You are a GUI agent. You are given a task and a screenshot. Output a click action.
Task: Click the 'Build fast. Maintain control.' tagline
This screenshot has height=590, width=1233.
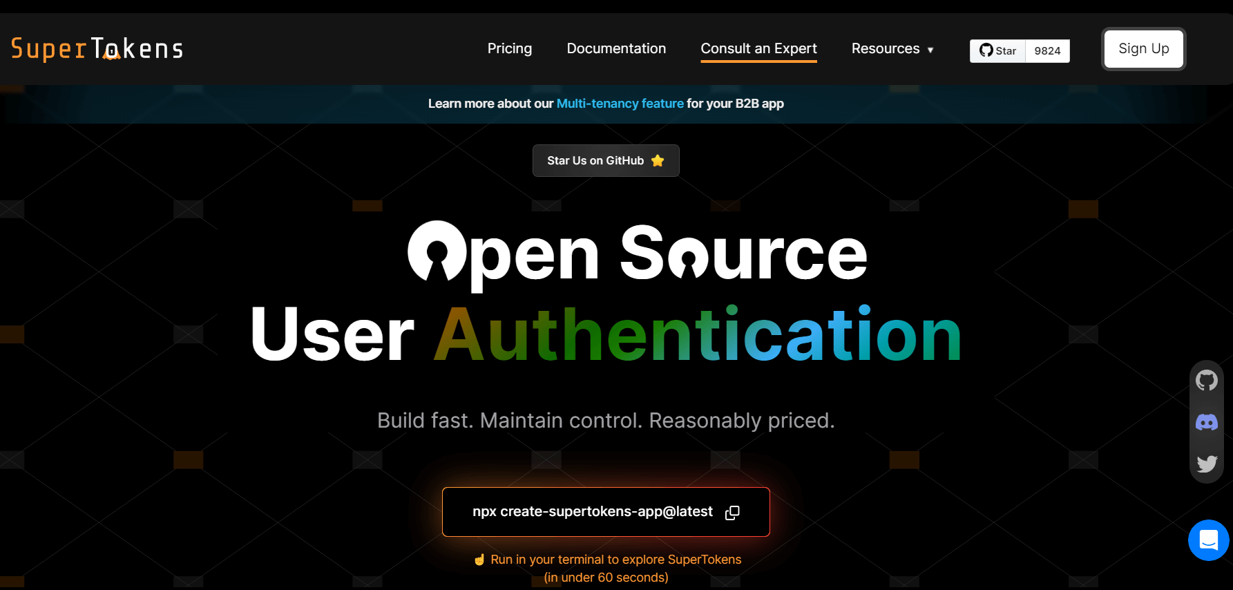click(606, 420)
